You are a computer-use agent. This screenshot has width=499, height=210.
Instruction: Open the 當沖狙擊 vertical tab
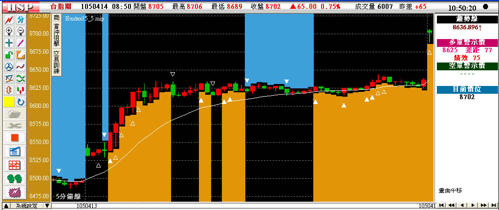56,35
